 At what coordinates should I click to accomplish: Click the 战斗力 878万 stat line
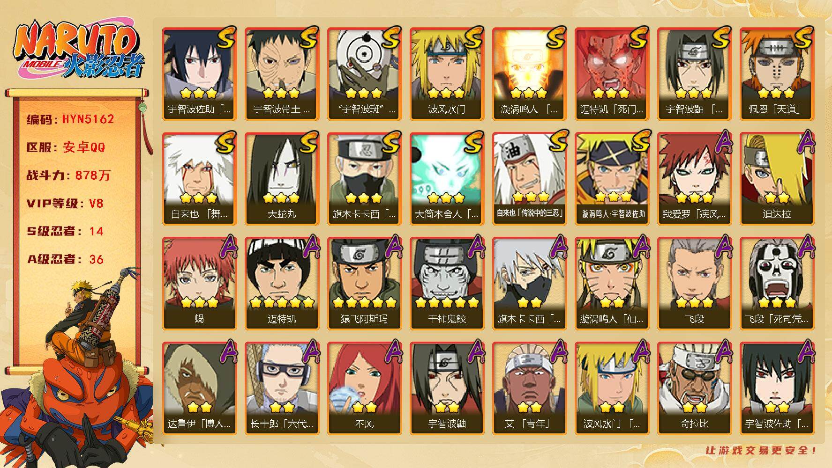[68, 175]
